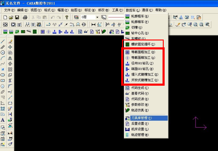Click the paintbrush format-painter tool
The image size is (218, 151).
[x=10, y=144]
